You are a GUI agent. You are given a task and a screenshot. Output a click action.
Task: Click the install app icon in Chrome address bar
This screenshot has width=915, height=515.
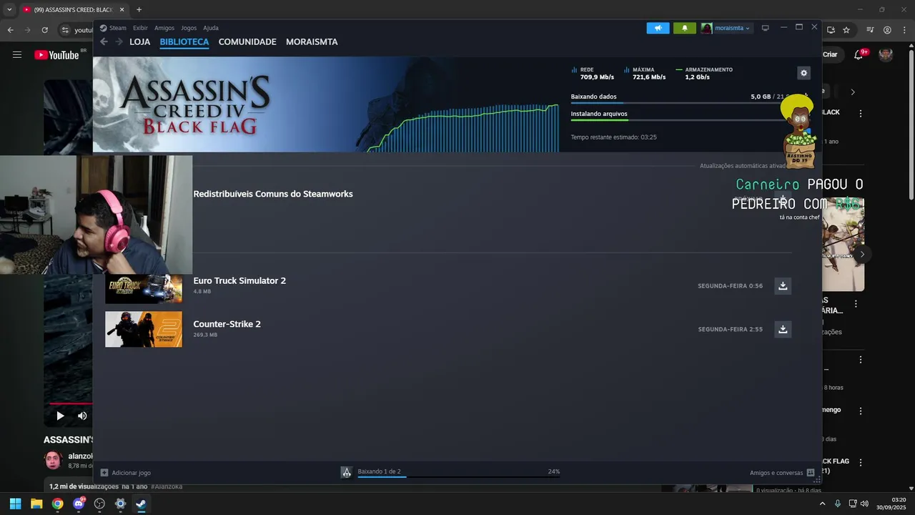click(831, 30)
